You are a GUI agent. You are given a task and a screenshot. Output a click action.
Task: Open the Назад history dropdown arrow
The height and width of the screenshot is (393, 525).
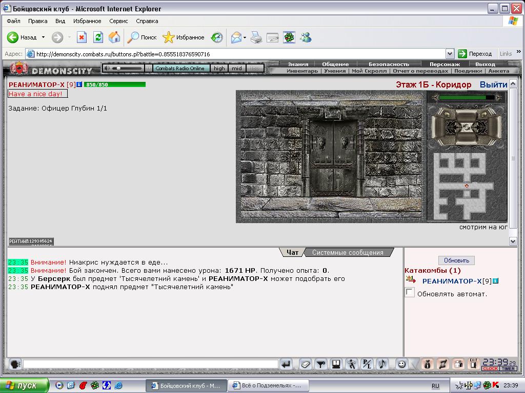(43, 37)
